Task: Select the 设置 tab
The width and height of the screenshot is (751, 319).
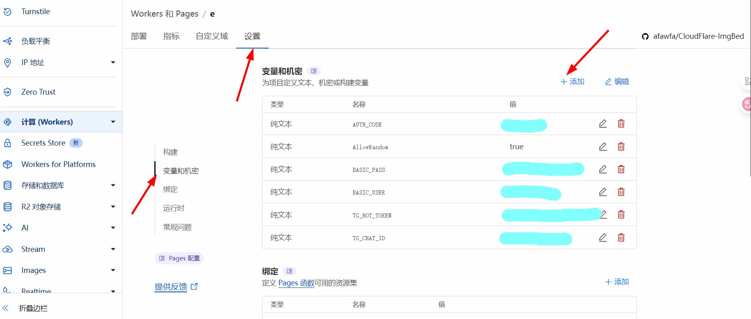Action: (x=252, y=36)
